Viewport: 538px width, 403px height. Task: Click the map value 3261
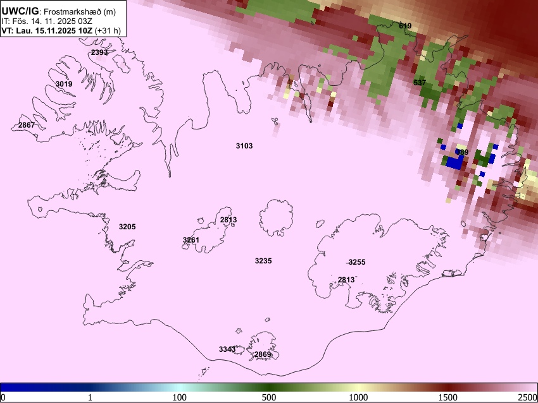[191, 240]
